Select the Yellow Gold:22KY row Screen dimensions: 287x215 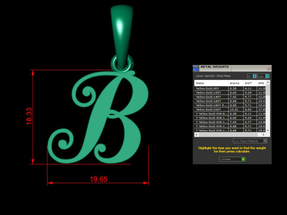tap(230, 109)
